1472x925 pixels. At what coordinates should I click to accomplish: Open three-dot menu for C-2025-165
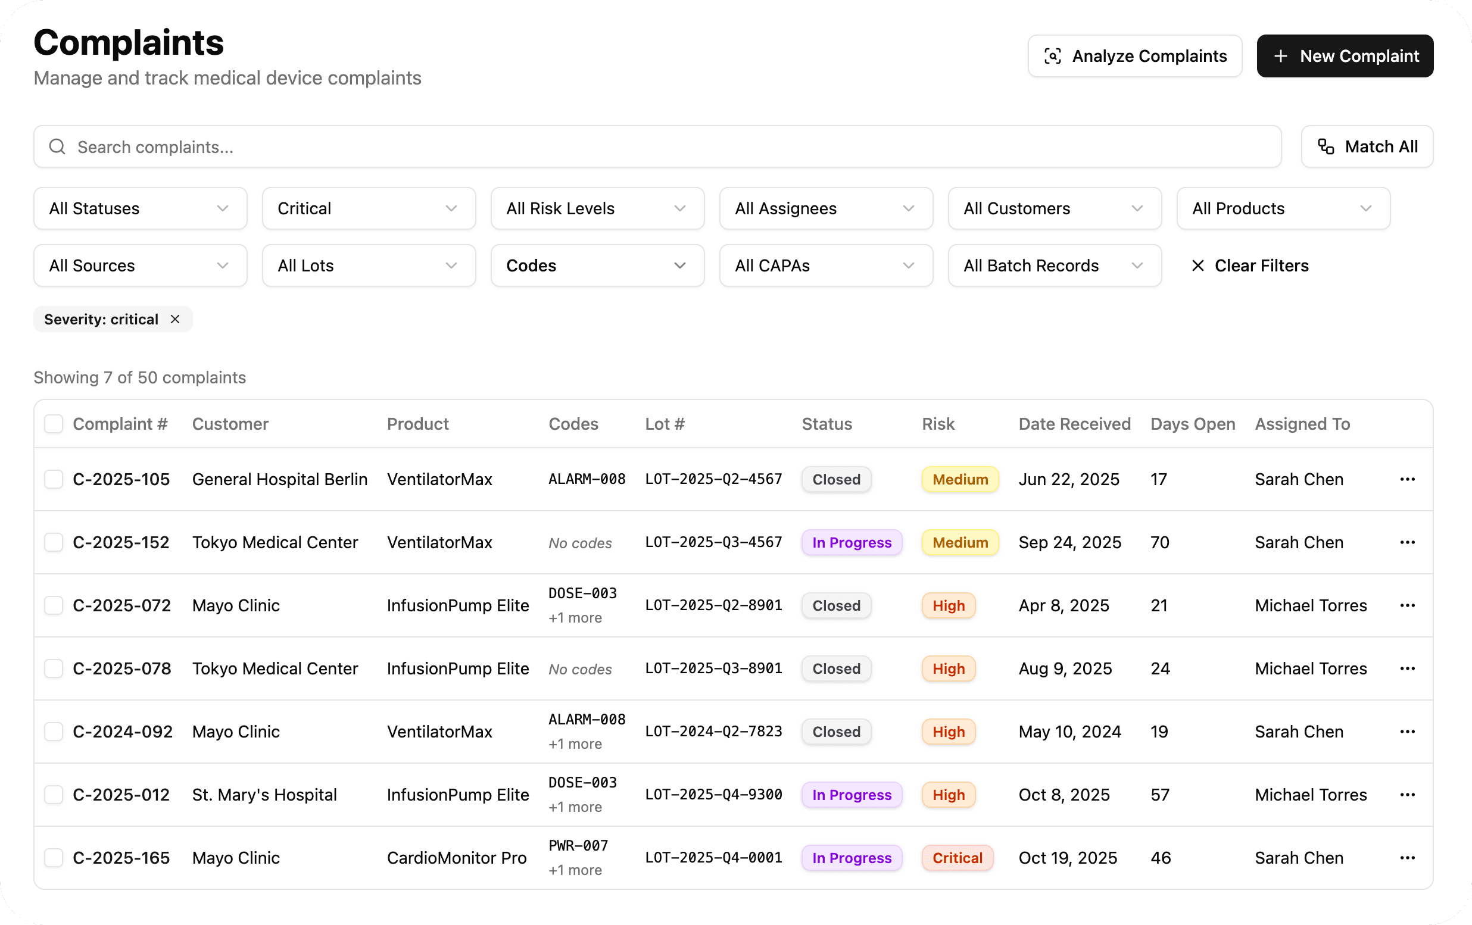pos(1407,858)
